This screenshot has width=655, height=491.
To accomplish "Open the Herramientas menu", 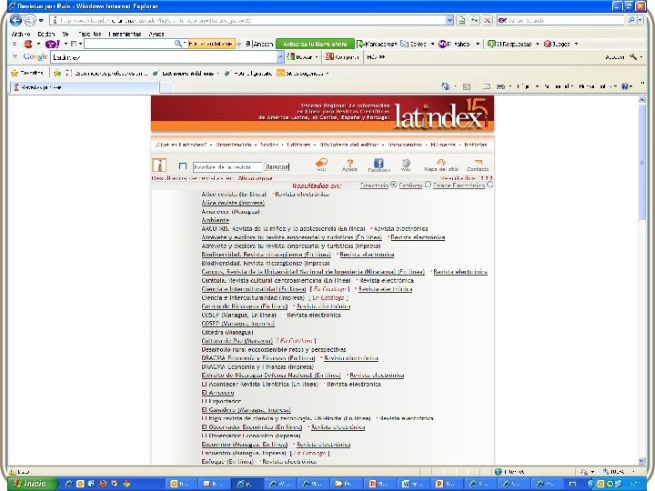I will point(125,34).
